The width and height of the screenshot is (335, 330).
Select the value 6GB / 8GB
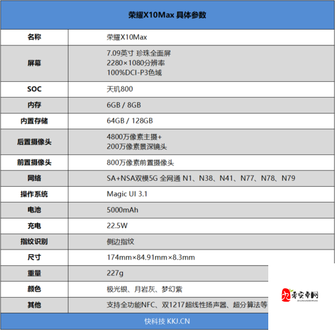(x=124, y=105)
